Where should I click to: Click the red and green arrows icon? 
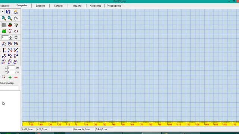point(10,25)
